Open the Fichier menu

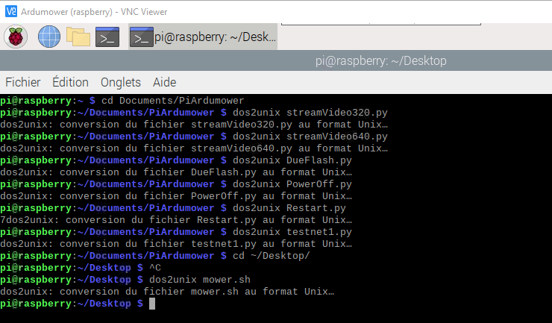click(x=23, y=82)
